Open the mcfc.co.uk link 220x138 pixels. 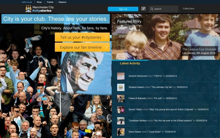tap(27, 2)
